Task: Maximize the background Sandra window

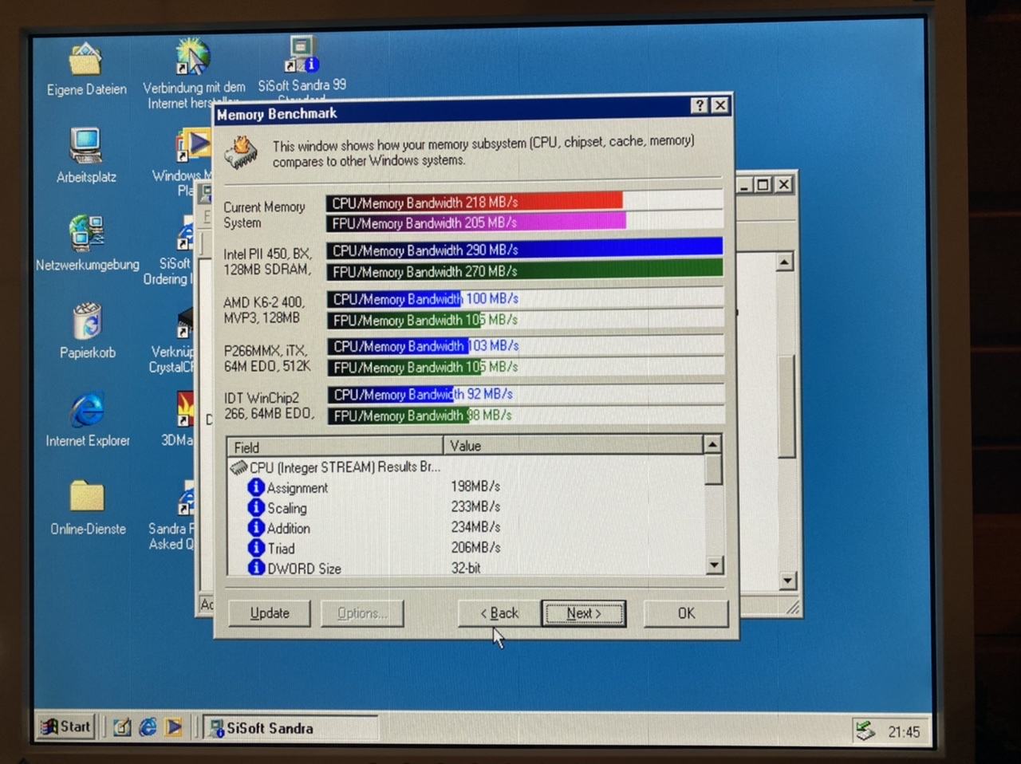Action: click(x=763, y=185)
